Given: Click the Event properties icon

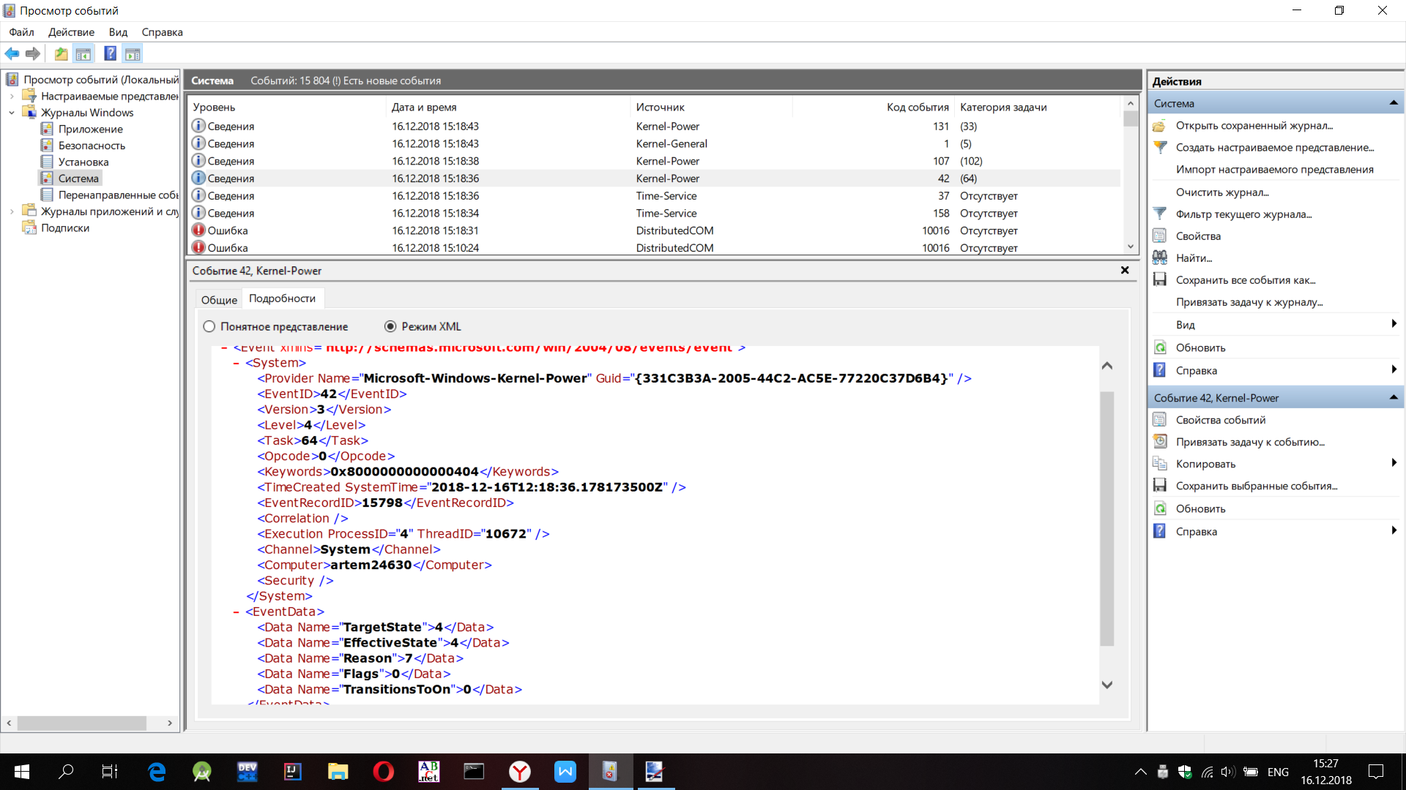Looking at the screenshot, I should pos(1160,420).
